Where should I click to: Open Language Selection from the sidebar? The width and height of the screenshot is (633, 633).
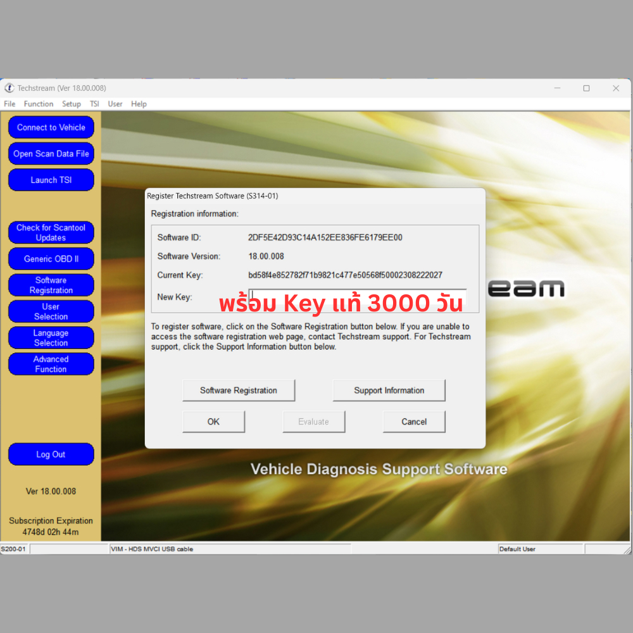pos(51,337)
